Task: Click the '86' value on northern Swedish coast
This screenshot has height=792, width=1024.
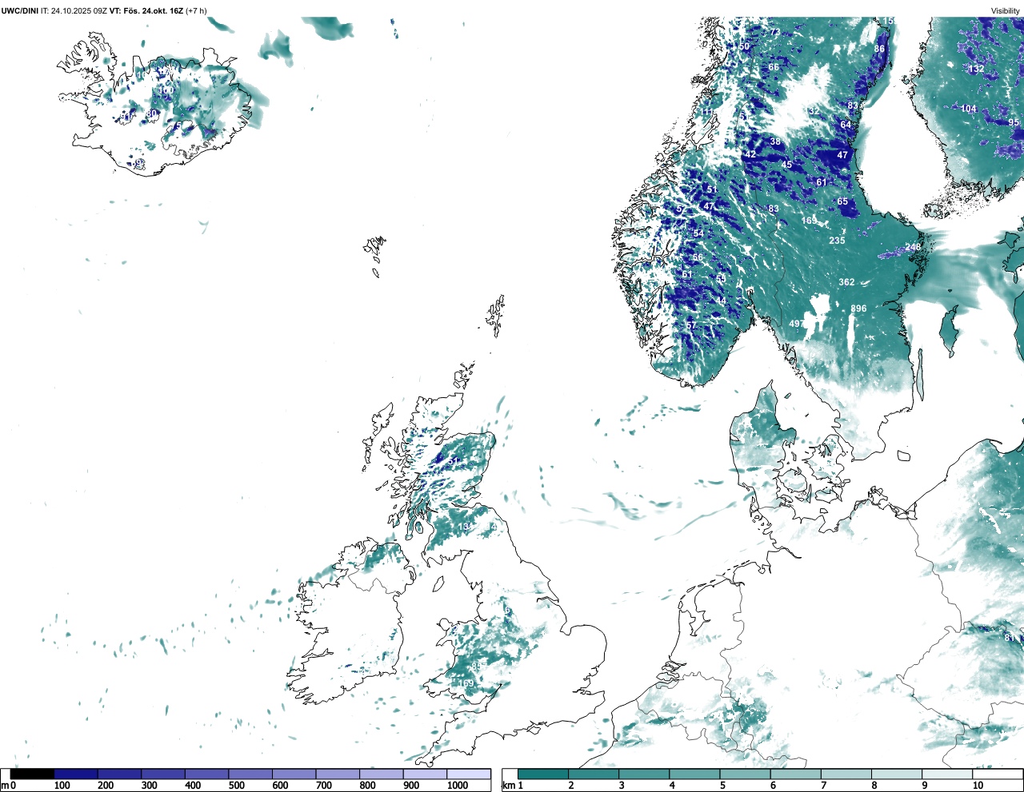Action: [879, 49]
